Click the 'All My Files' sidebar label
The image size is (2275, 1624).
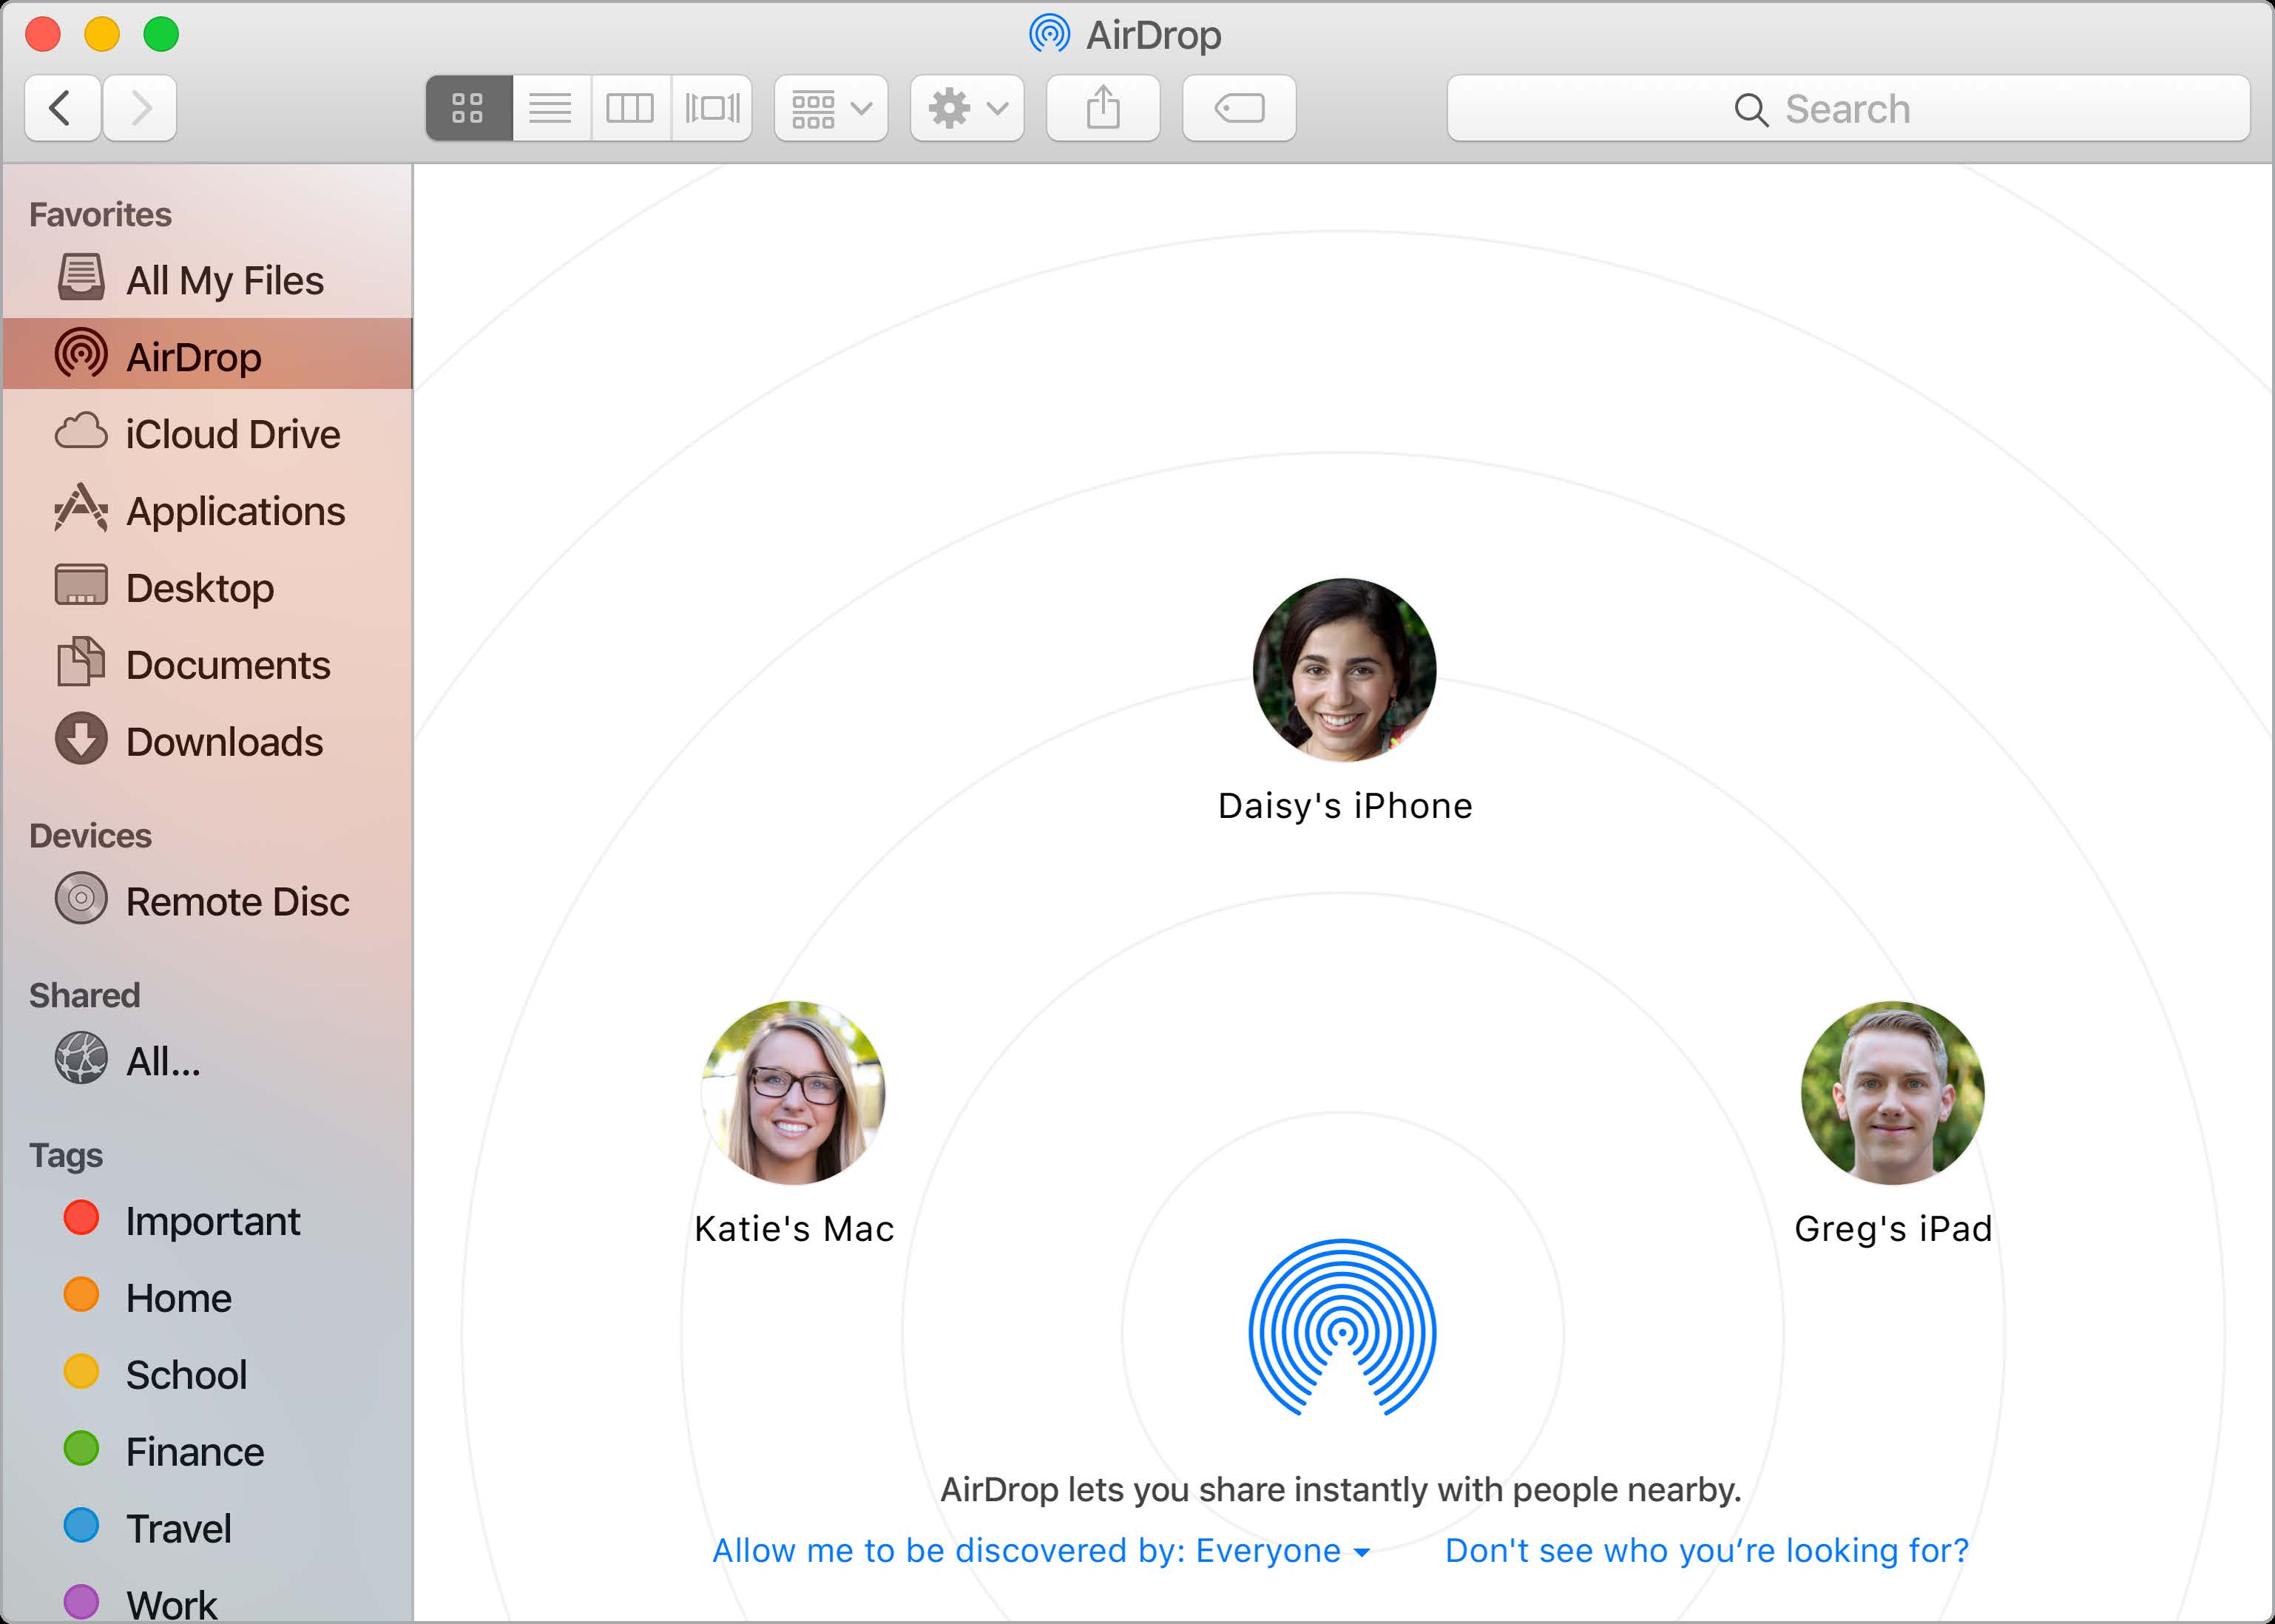point(225,280)
